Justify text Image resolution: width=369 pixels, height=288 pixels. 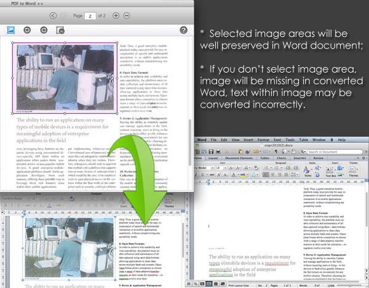286,175
